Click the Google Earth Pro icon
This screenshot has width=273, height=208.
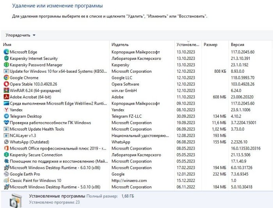coord(6,174)
